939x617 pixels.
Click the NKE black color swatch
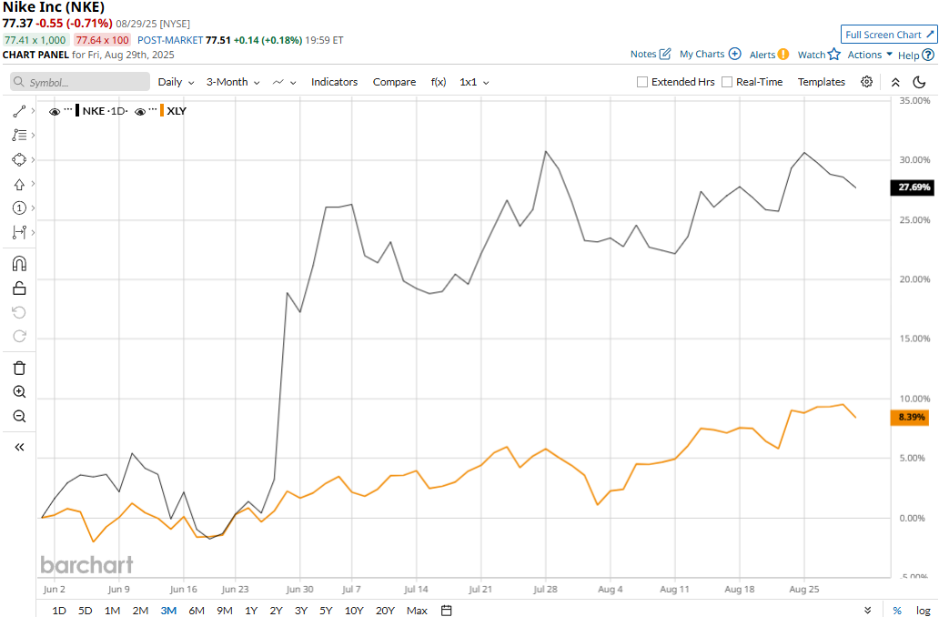point(77,111)
